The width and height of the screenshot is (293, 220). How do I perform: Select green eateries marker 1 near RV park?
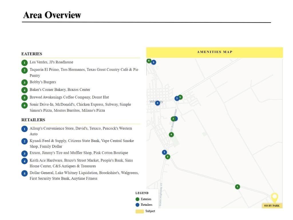click(x=237, y=187)
